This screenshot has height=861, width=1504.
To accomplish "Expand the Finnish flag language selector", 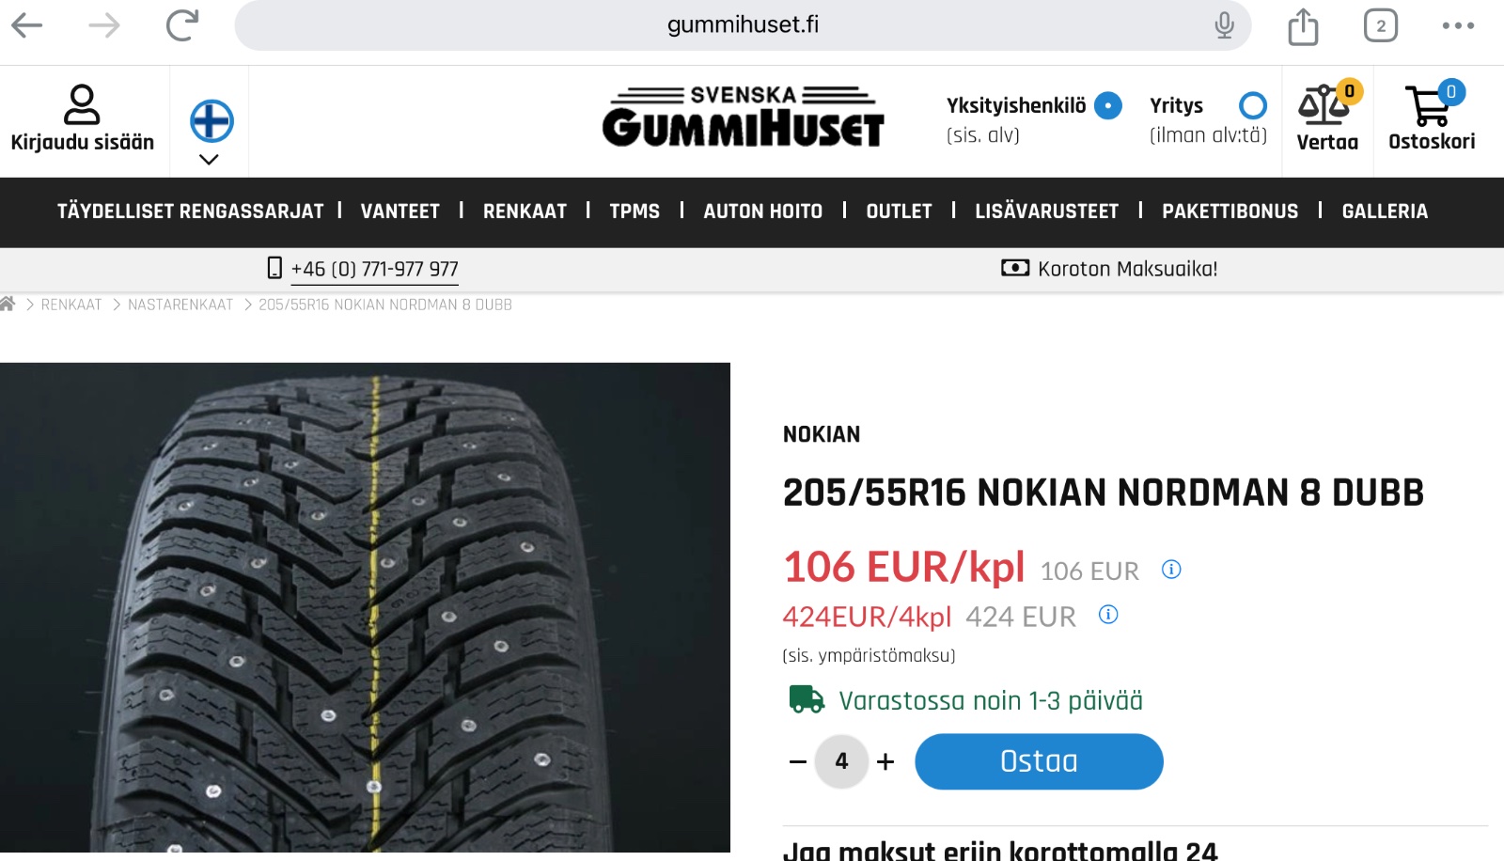I will 211,133.
